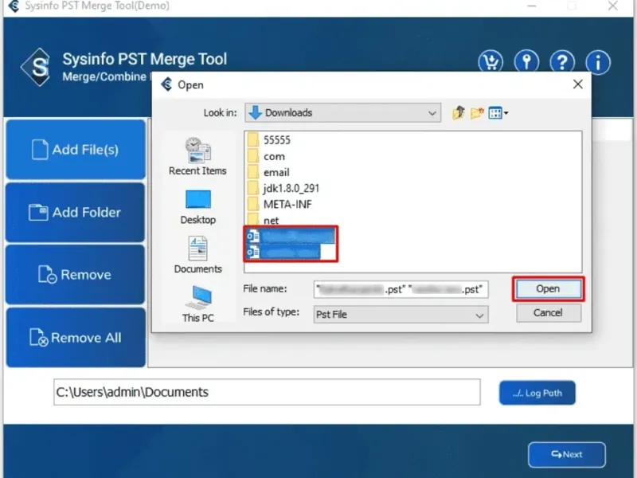The height and width of the screenshot is (478, 637).
Task: Select Recent Items in the sidebar
Action: tap(197, 156)
